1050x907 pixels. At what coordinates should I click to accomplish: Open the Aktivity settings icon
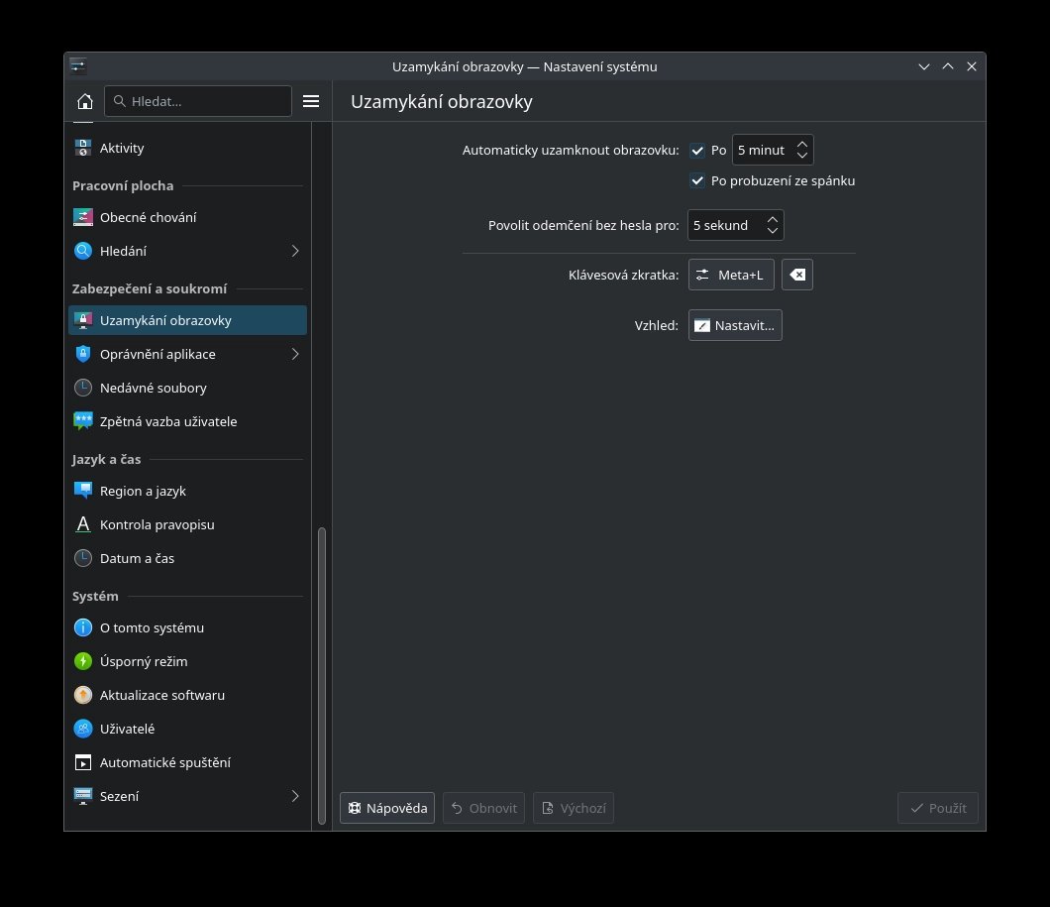83,148
